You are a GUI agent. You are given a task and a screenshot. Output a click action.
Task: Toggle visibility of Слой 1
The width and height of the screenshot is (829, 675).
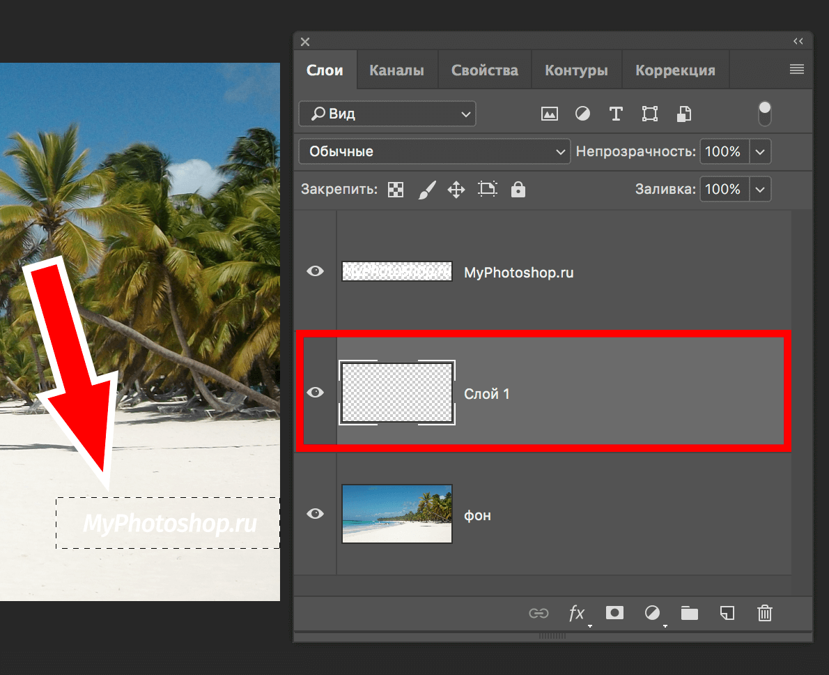(x=316, y=393)
